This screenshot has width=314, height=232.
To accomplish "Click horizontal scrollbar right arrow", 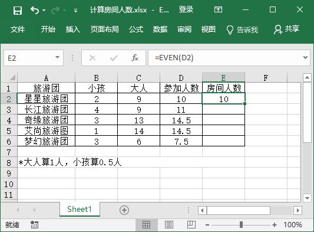I will point(298,210).
